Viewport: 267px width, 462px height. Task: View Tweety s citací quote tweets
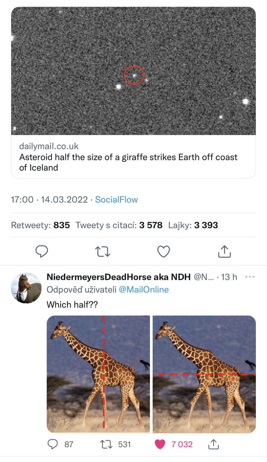119,225
